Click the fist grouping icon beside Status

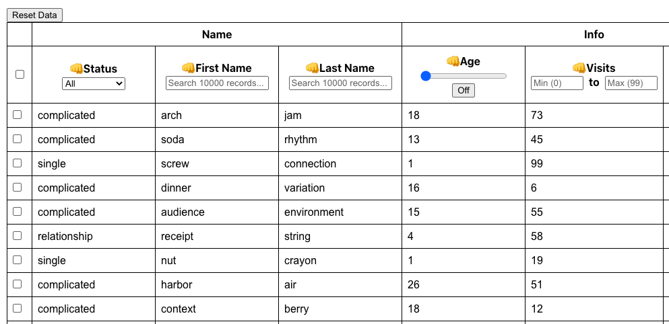pos(76,69)
